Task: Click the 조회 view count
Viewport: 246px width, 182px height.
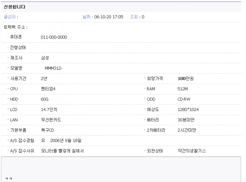Action: (x=137, y=17)
